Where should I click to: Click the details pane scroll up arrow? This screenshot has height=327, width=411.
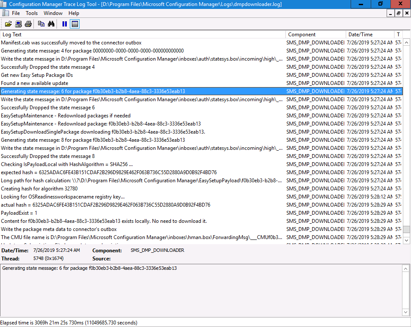click(405, 269)
